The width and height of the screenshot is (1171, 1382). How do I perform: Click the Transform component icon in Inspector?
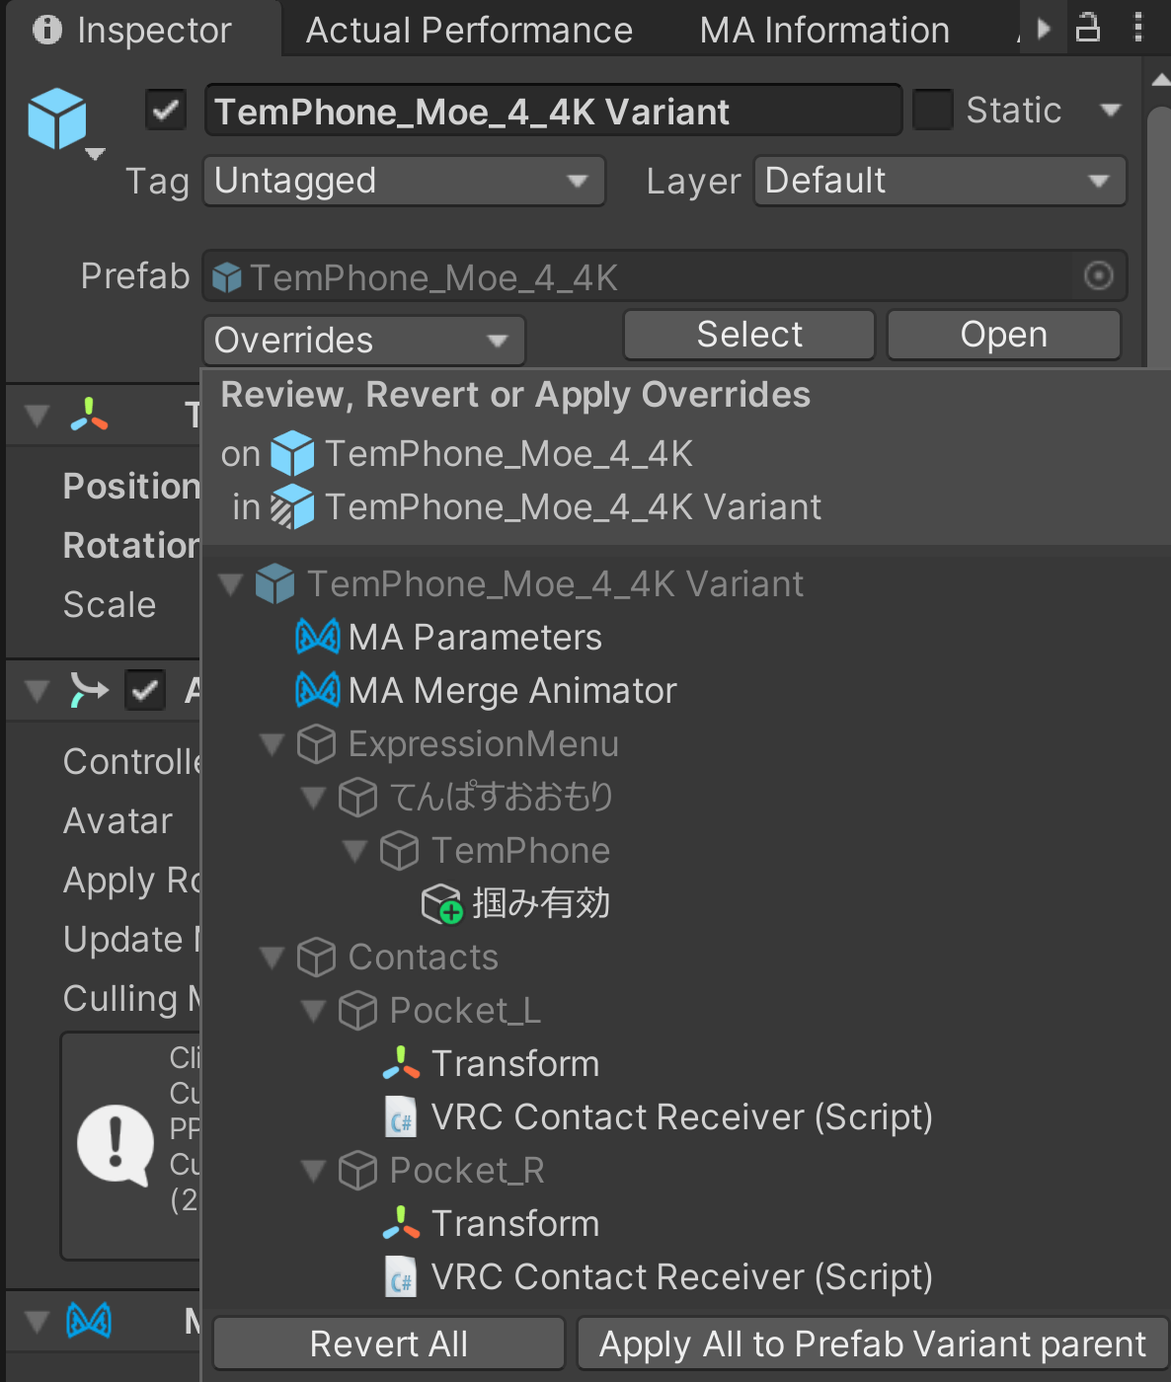89,416
